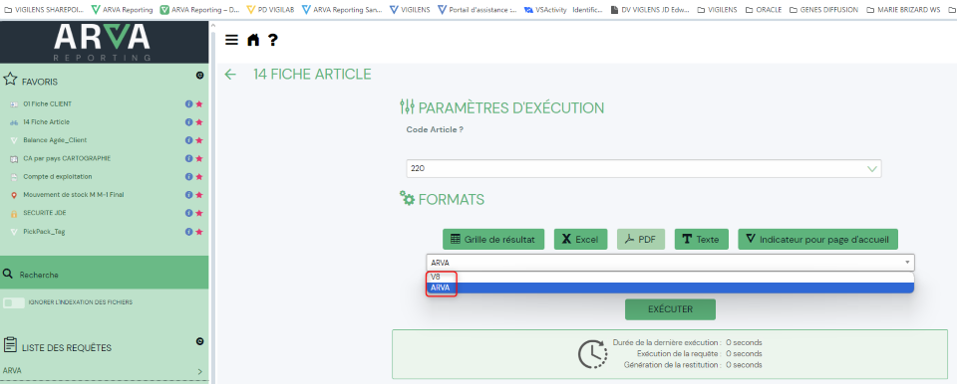Show info for 01 Fiche CLIENT
Viewport: 957px width, 384px height.
tap(188, 103)
